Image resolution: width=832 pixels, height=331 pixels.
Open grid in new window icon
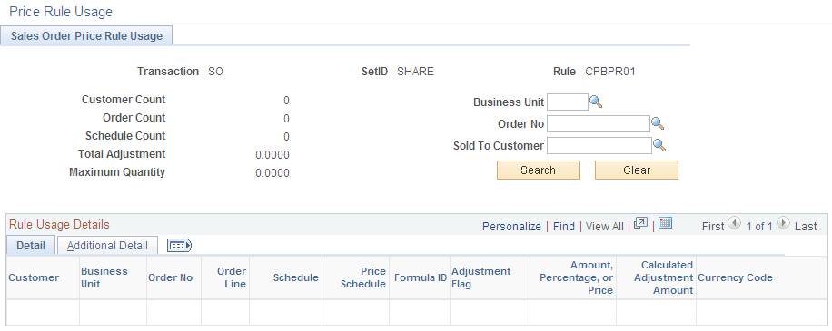pos(641,223)
